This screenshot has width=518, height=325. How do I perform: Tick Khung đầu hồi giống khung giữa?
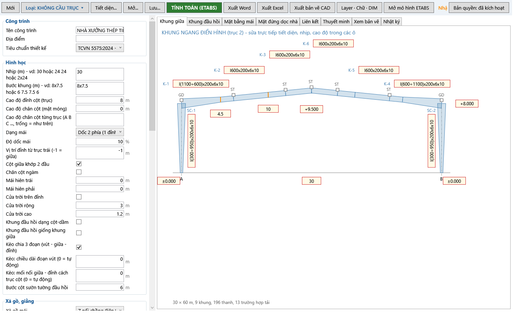point(79,233)
